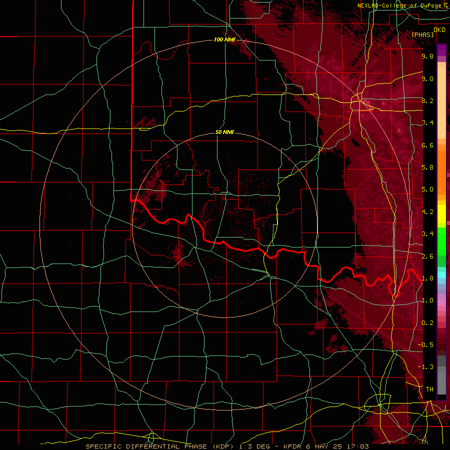Click the pink segment of the color bar
This screenshot has width=450, height=450.
[441, 303]
